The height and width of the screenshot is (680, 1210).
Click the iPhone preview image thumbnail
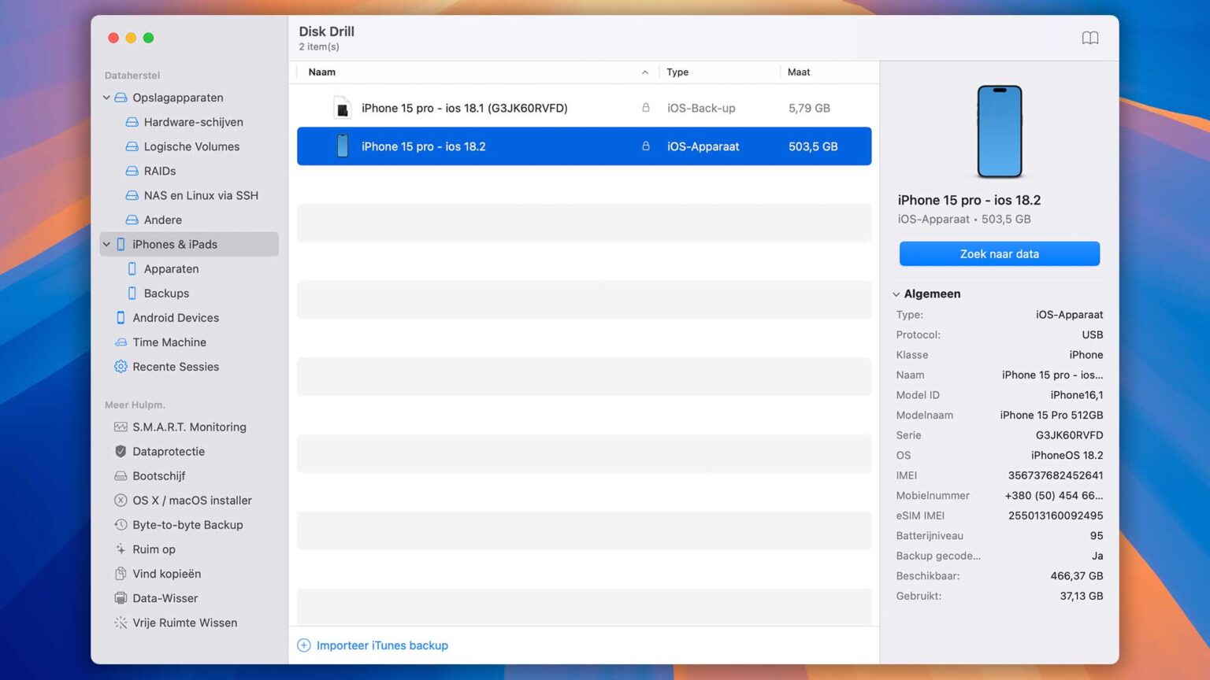999,131
